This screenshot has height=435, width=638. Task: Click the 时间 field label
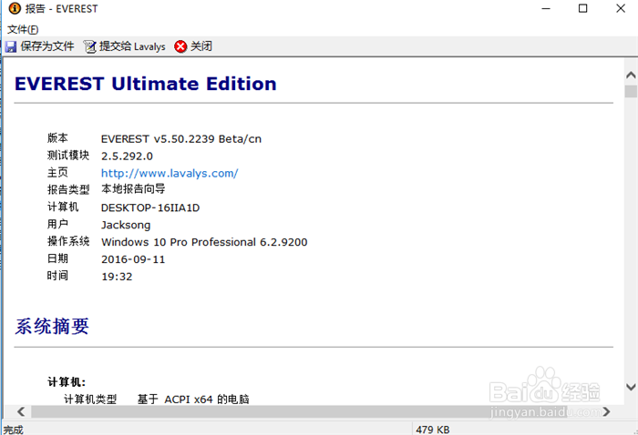[x=57, y=276]
